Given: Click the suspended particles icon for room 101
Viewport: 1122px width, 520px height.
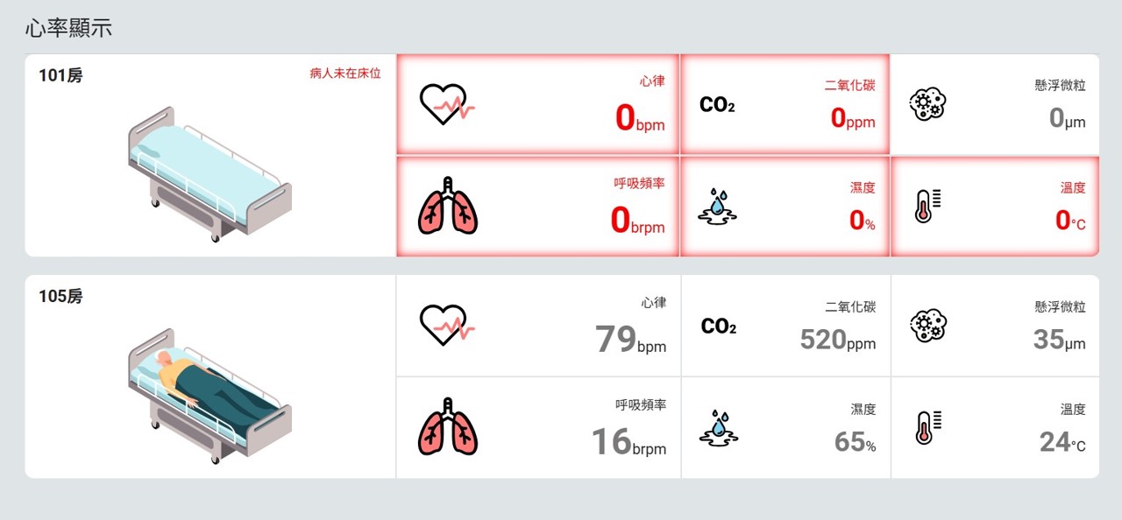Looking at the screenshot, I should (x=927, y=104).
